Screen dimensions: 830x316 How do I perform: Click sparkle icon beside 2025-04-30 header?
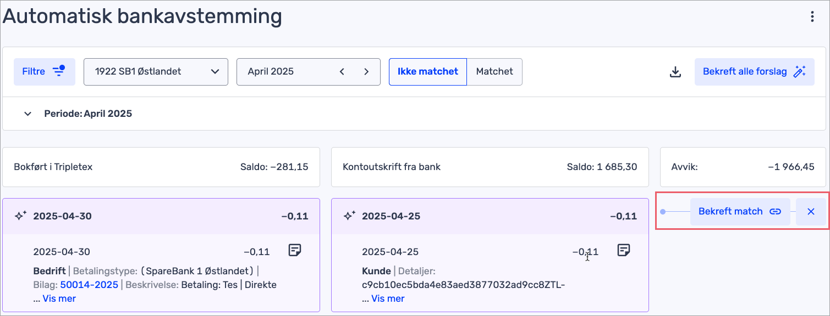(x=20, y=216)
